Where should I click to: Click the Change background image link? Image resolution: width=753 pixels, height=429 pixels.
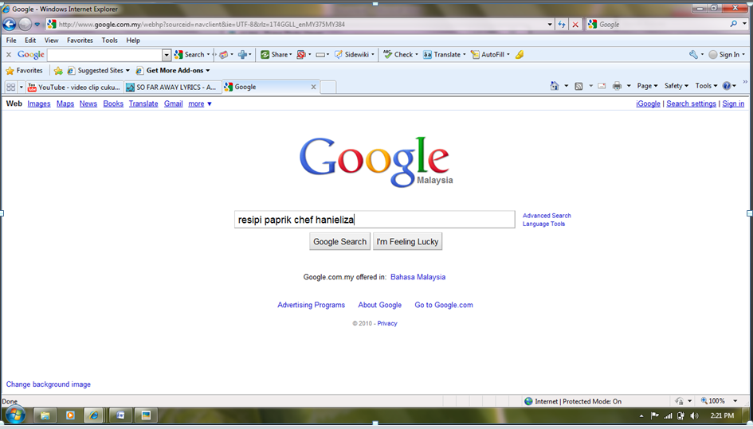(x=49, y=384)
